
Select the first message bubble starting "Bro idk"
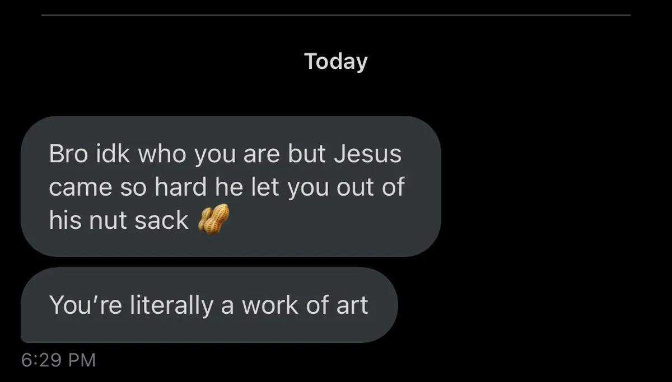pyautogui.click(x=231, y=186)
